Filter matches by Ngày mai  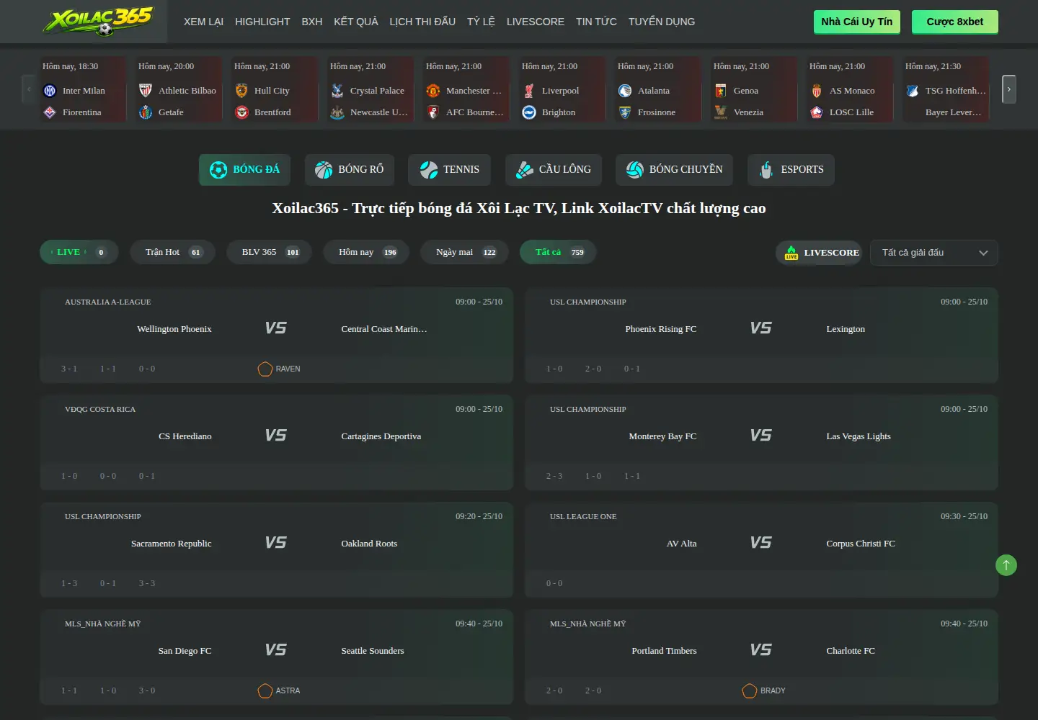(x=466, y=252)
